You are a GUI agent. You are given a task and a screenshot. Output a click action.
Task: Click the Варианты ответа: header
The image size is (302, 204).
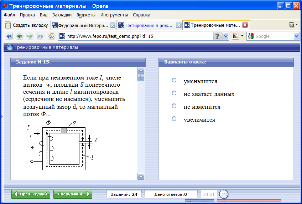(226, 62)
